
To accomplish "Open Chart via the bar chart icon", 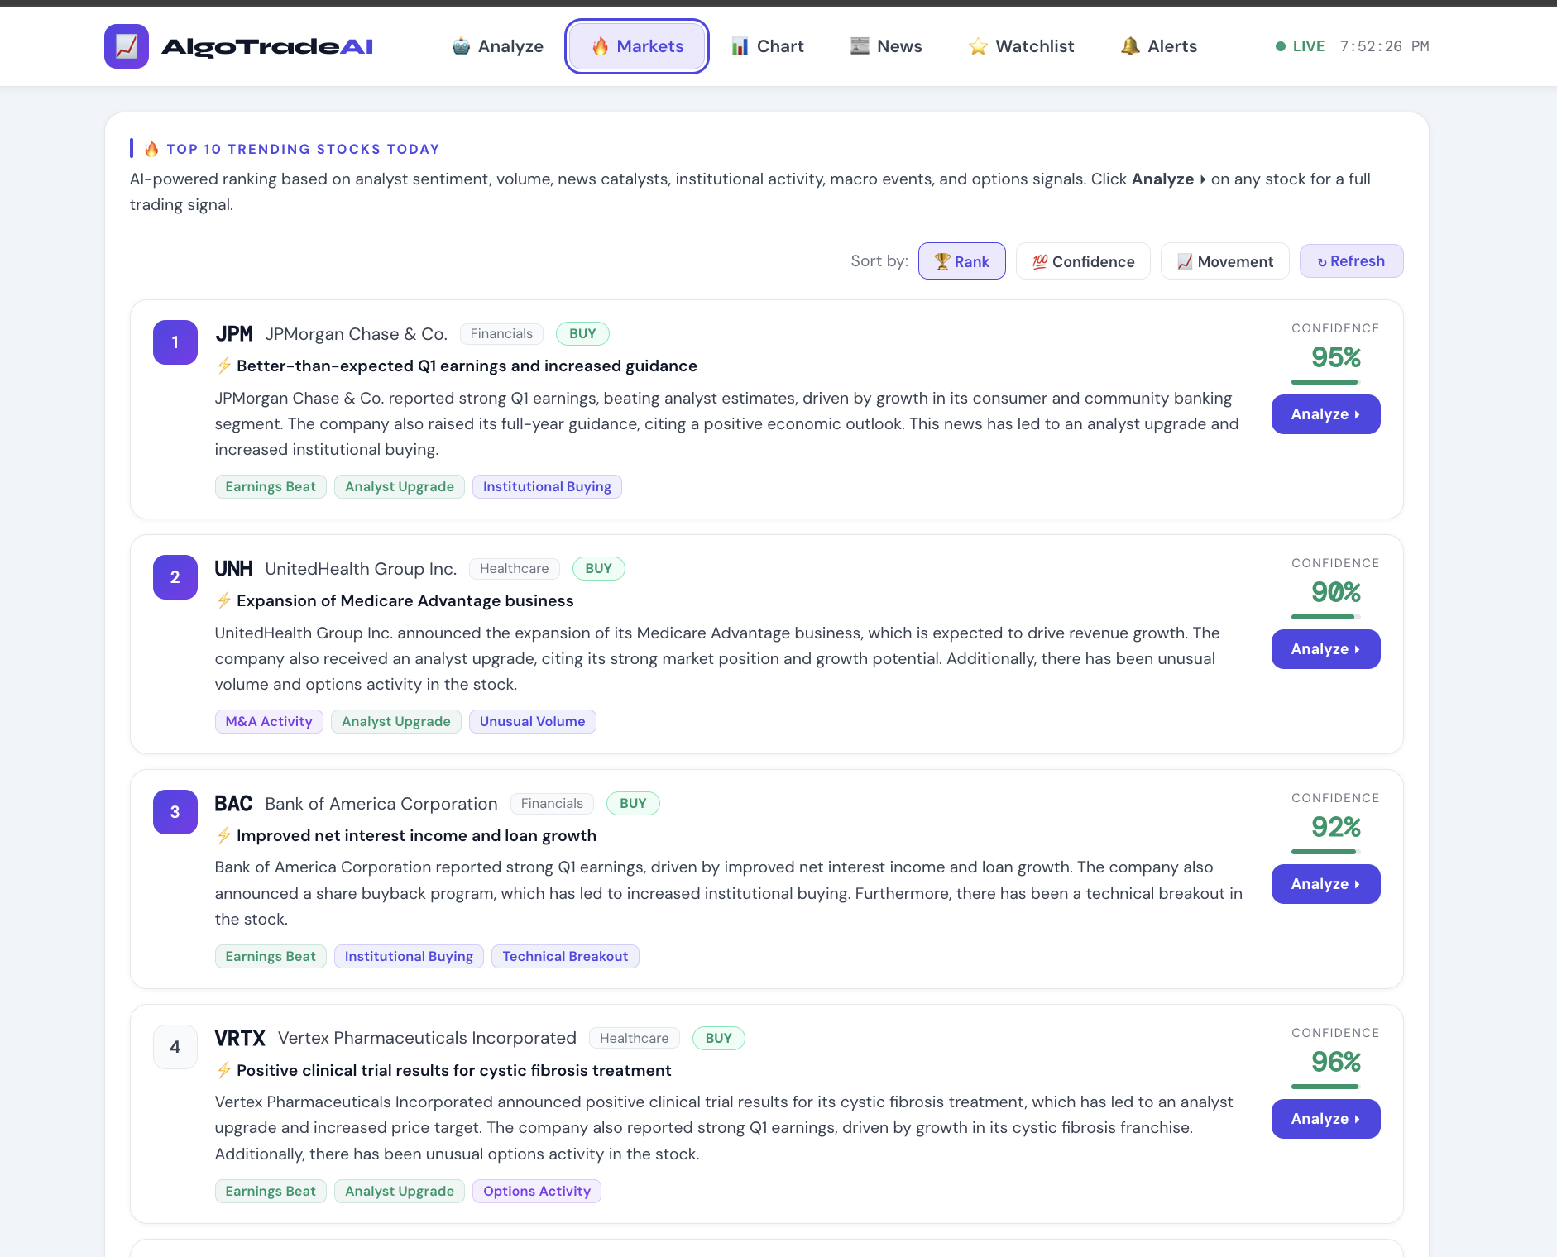I will [x=740, y=45].
